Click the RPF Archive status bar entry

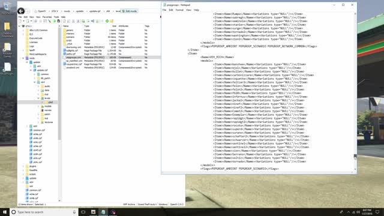pos(129,204)
